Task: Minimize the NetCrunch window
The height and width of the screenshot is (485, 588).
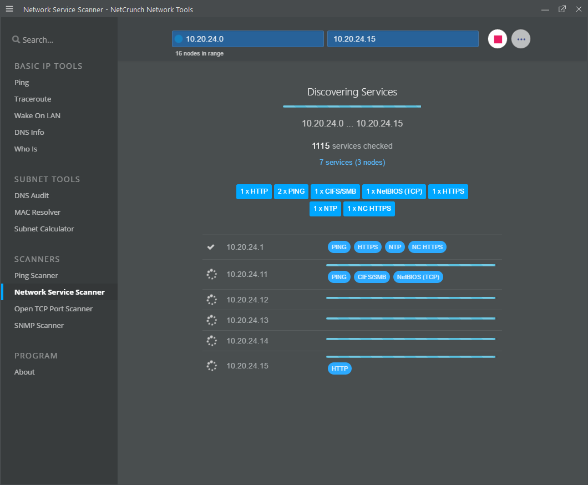Action: pos(545,9)
